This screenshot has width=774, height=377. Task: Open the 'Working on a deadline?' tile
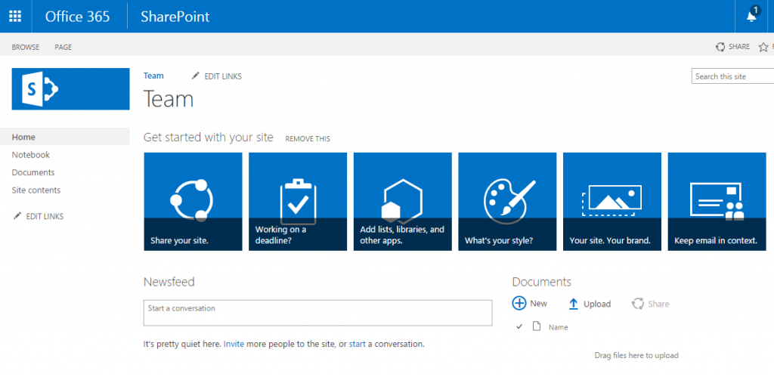click(x=298, y=201)
